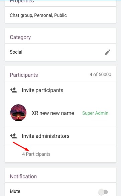The width and height of the screenshot is (121, 196).
Task: Open the XR new new name avatar
Action: (x=18, y=113)
